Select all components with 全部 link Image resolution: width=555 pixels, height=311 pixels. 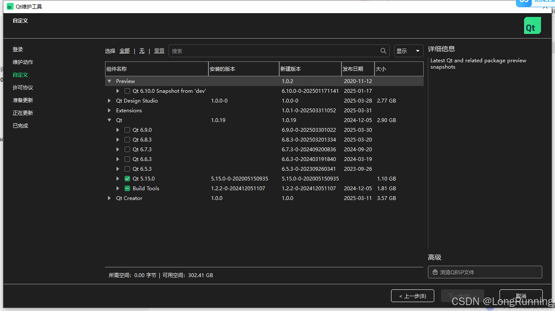[x=125, y=51]
